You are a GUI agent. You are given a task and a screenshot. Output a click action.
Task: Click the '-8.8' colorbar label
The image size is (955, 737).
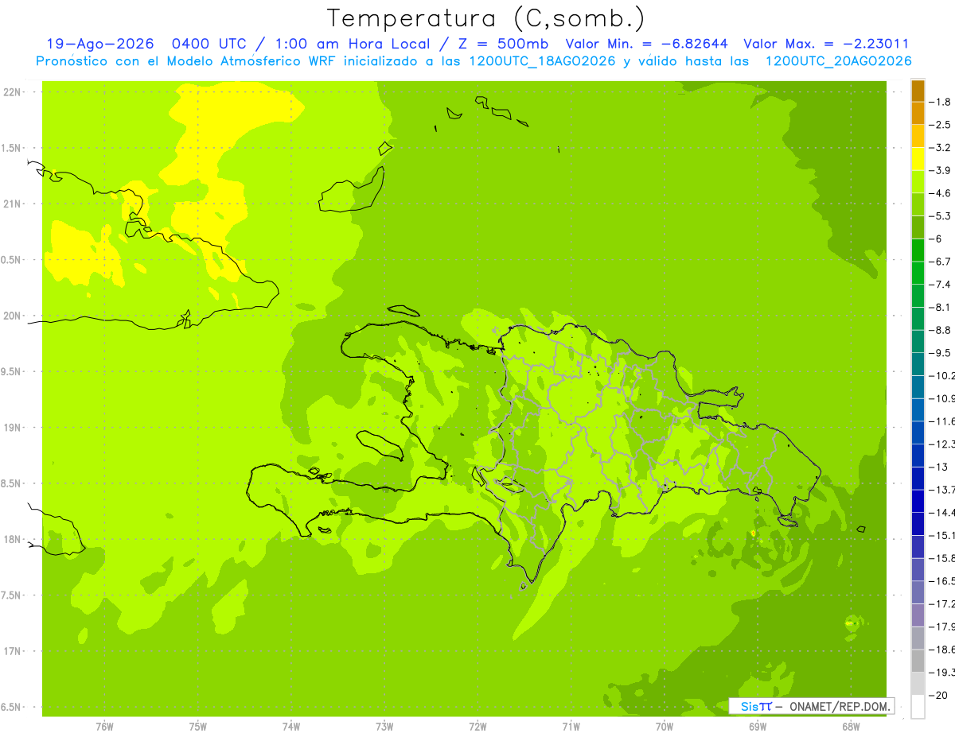point(940,330)
